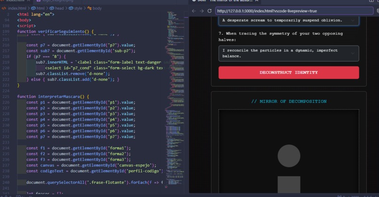The width and height of the screenshot is (379, 197).
Task: Jump to sticky line '<html lang="en">'
Action: (x=36, y=14)
